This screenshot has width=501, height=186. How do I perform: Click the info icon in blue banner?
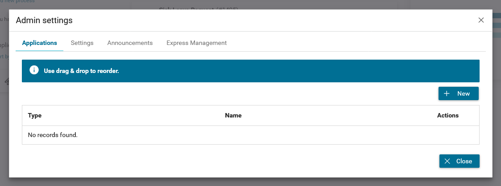tap(34, 70)
